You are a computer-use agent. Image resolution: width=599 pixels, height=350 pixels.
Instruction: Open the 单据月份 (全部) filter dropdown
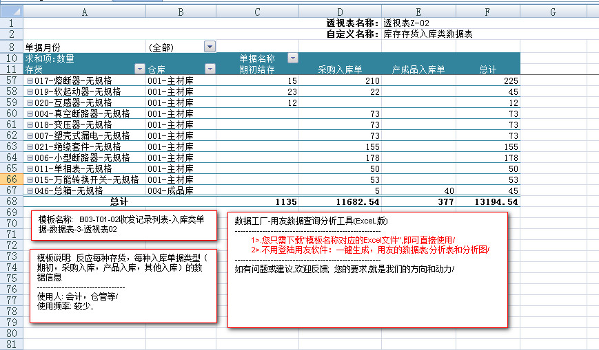(210, 47)
